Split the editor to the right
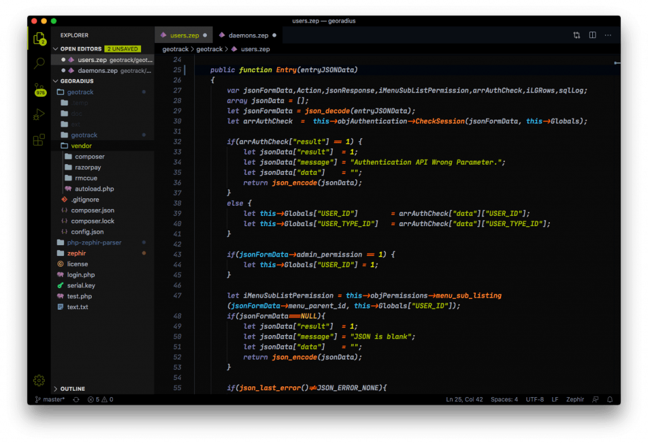The height and width of the screenshot is (444, 648). tap(592, 35)
